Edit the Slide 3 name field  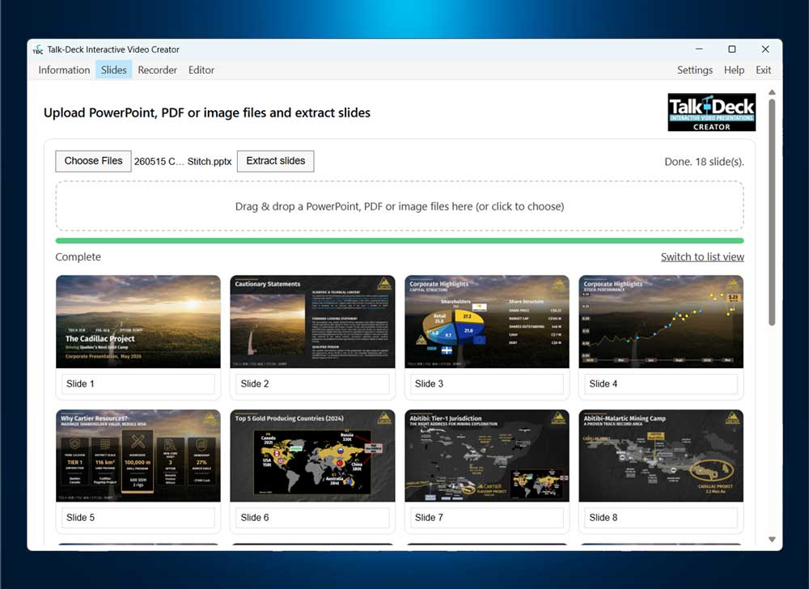tap(487, 383)
